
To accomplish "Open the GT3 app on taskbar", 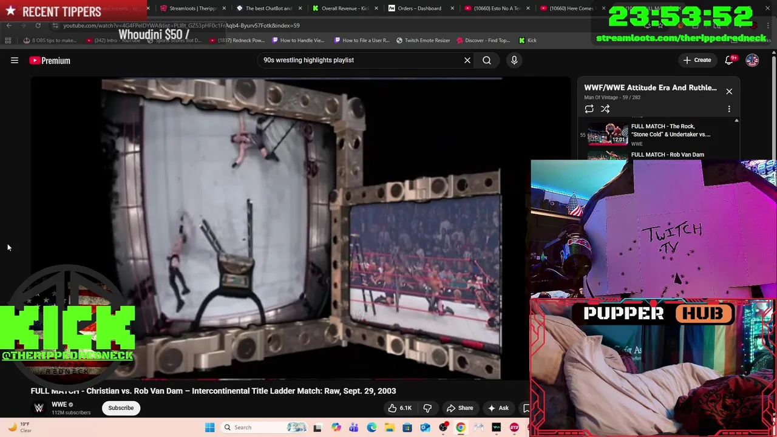I will tap(514, 427).
